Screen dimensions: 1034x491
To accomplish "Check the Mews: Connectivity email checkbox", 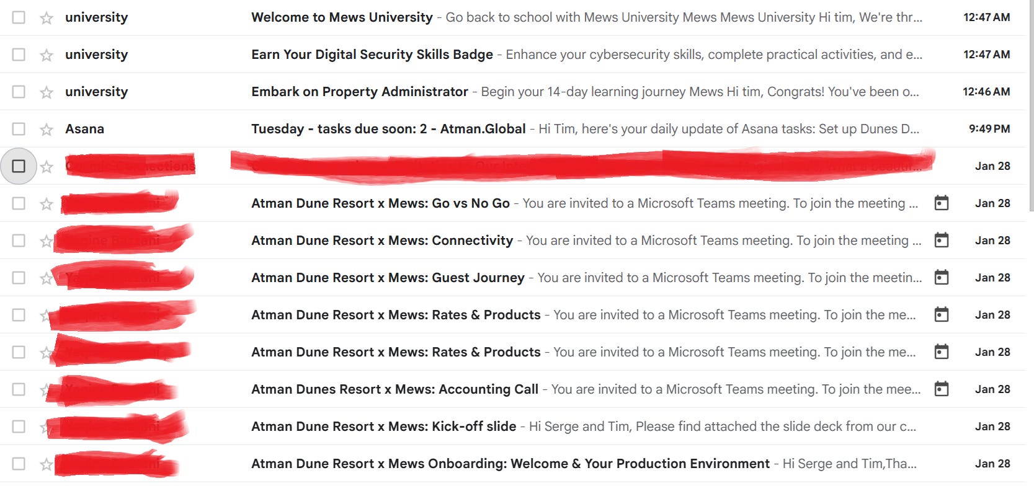I will pos(19,241).
